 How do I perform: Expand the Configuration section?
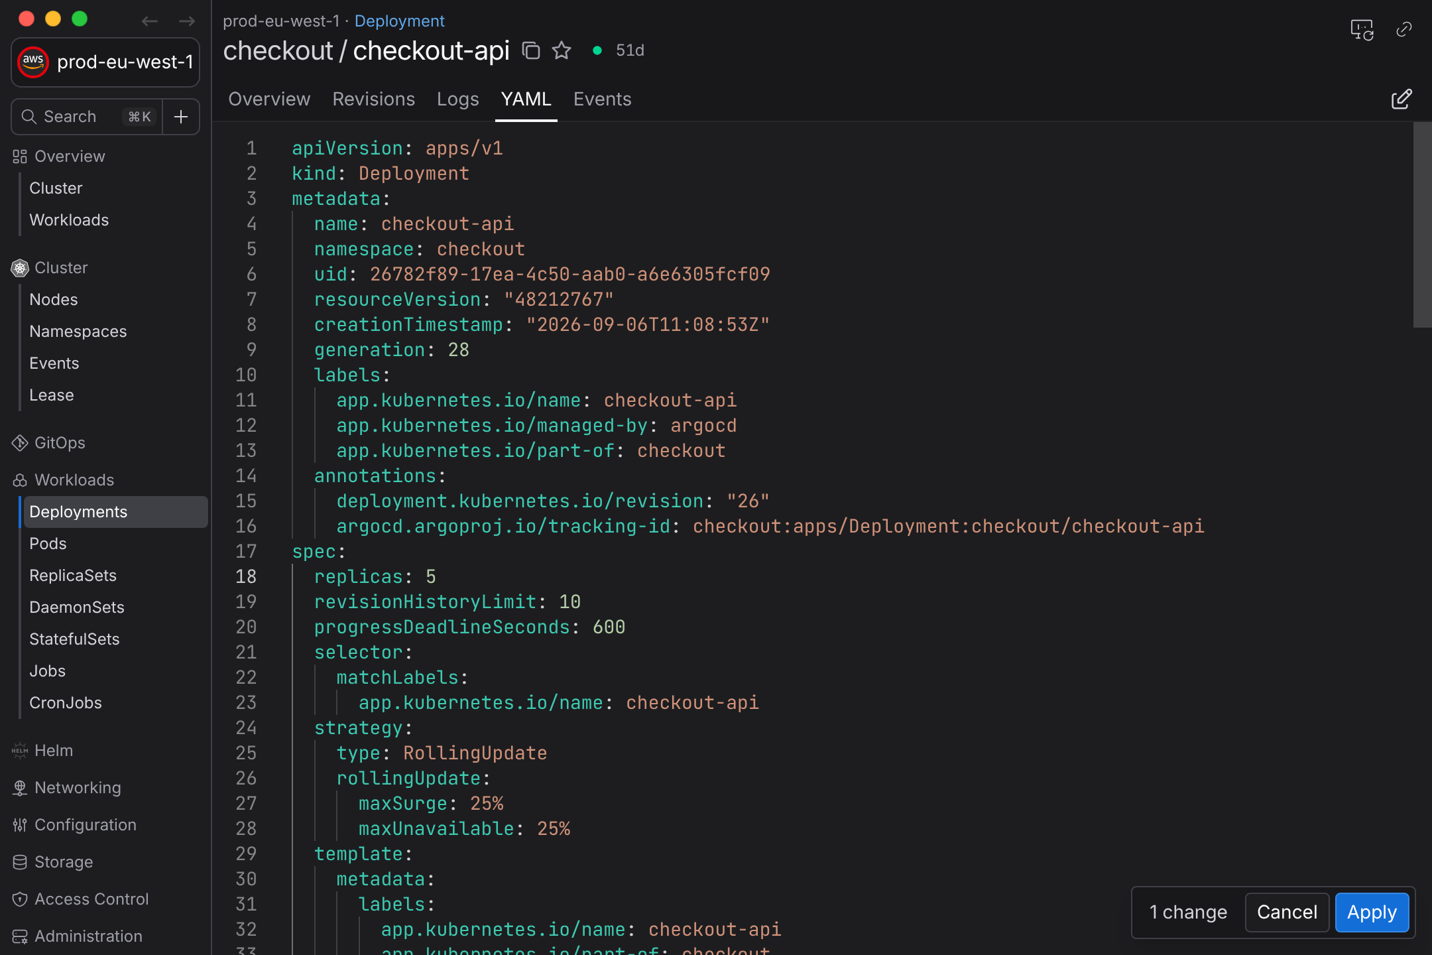86,825
